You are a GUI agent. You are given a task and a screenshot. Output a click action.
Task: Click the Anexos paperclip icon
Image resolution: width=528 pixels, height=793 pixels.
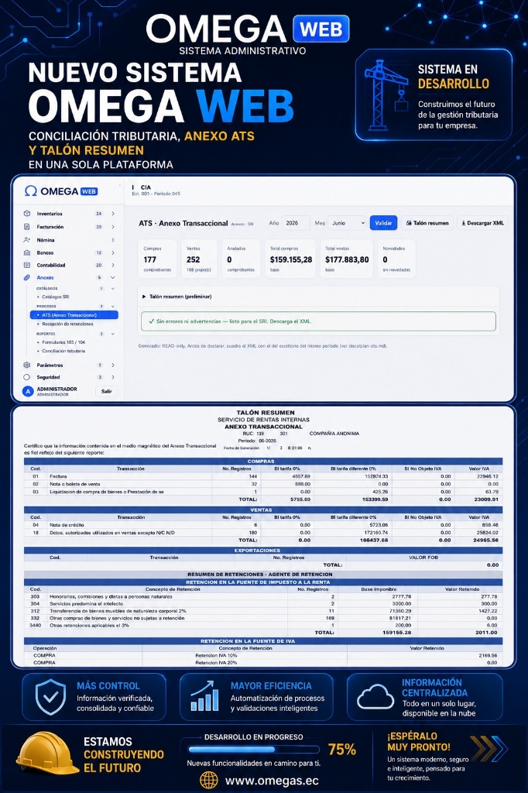pos(27,277)
